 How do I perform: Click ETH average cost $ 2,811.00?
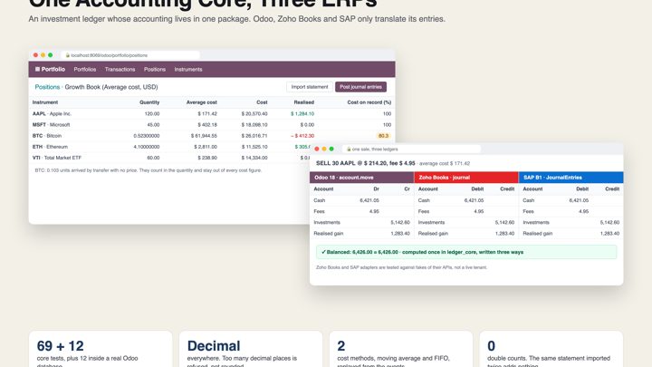point(206,147)
